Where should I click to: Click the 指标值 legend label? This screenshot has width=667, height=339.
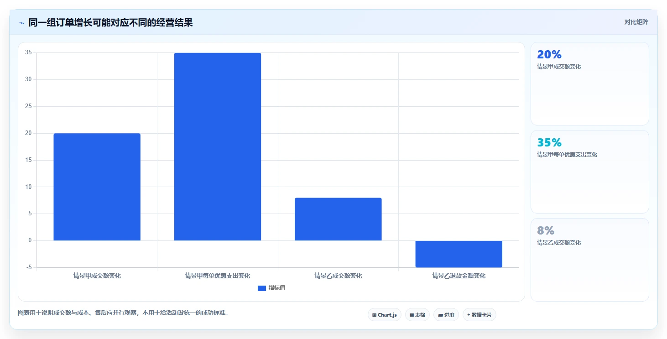click(x=277, y=288)
